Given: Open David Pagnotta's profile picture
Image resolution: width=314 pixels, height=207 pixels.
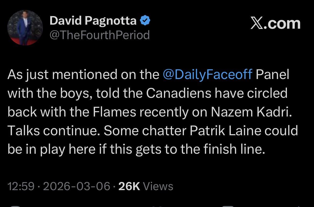Looking at the screenshot, I should click(25, 28).
